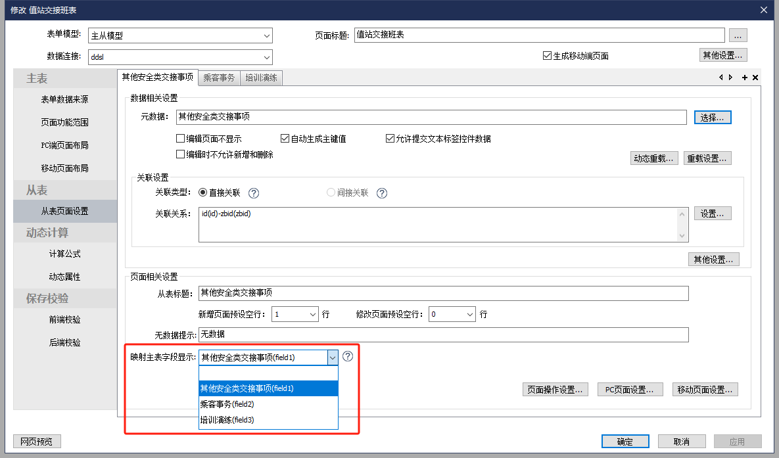This screenshot has height=458, width=779.
Task: Add new sub-table tab with plus icon
Action: (x=745, y=78)
